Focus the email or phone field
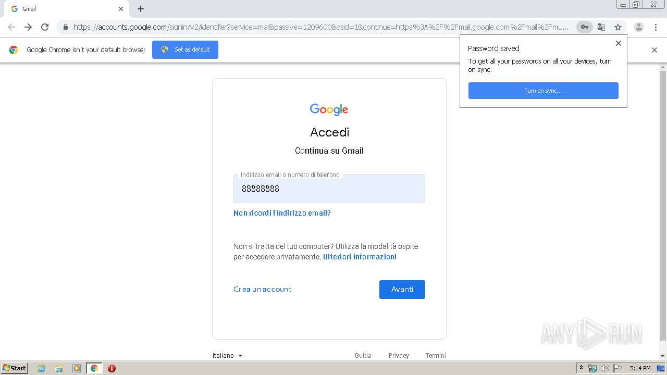This screenshot has width=667, height=375. [x=329, y=189]
